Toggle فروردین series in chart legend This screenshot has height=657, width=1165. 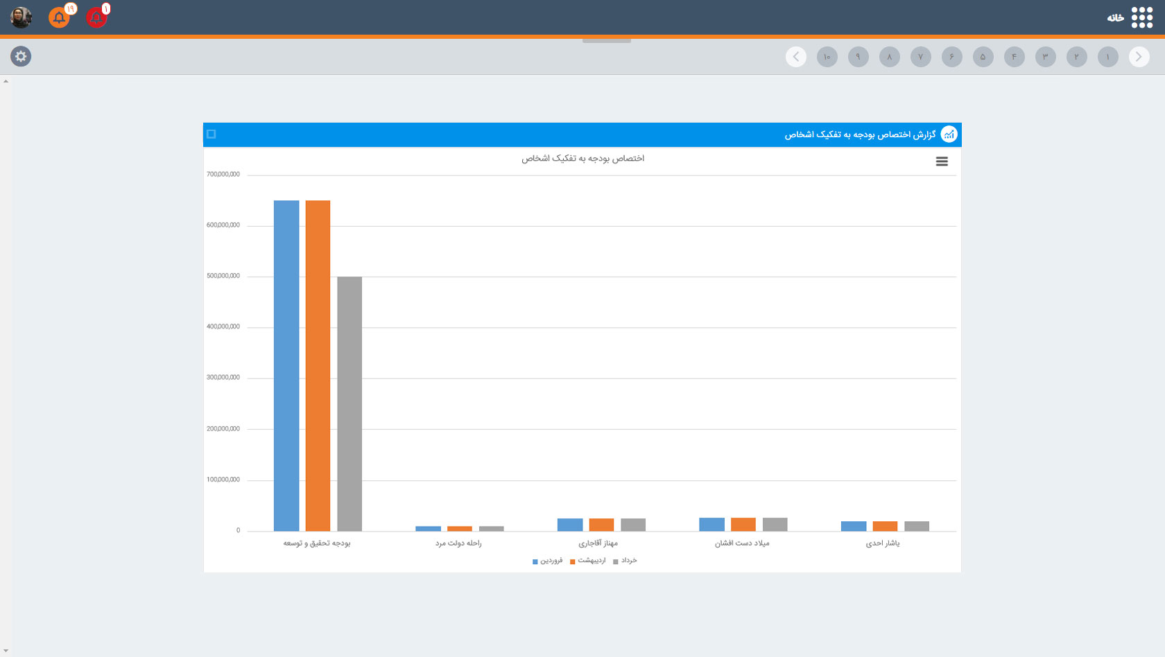pos(548,561)
